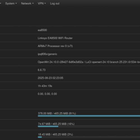This screenshot has height=140, width=140.
Task: Click the ipq806x/generic target platform value
Action: [47, 54]
